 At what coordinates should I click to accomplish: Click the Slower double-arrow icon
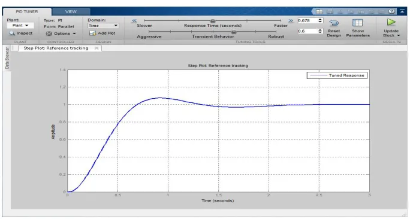pos(134,20)
